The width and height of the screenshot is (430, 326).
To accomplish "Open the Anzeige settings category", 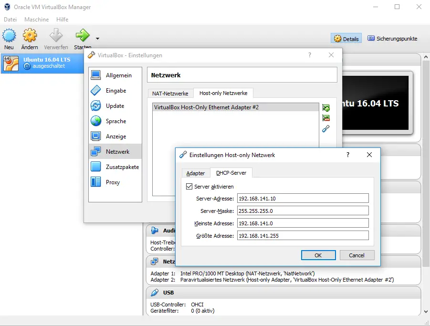I will point(115,136).
